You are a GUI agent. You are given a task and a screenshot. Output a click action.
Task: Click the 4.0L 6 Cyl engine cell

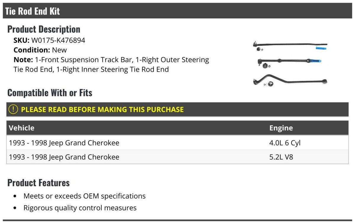pos(285,143)
